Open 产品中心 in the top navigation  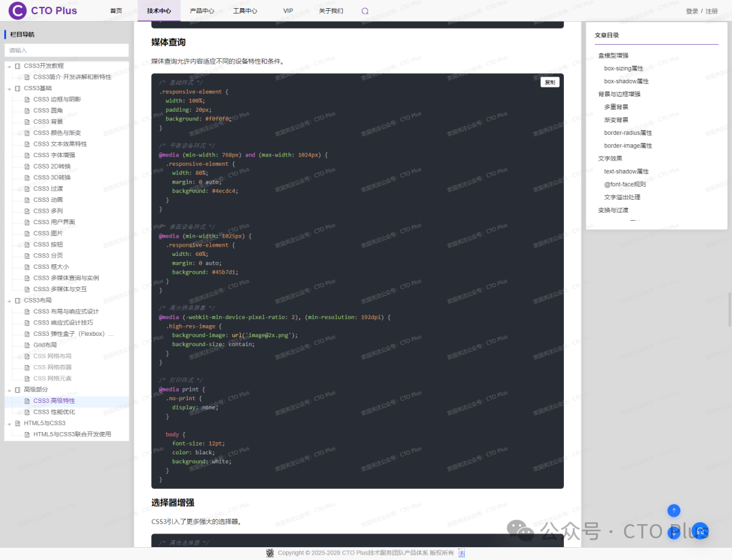tap(202, 11)
